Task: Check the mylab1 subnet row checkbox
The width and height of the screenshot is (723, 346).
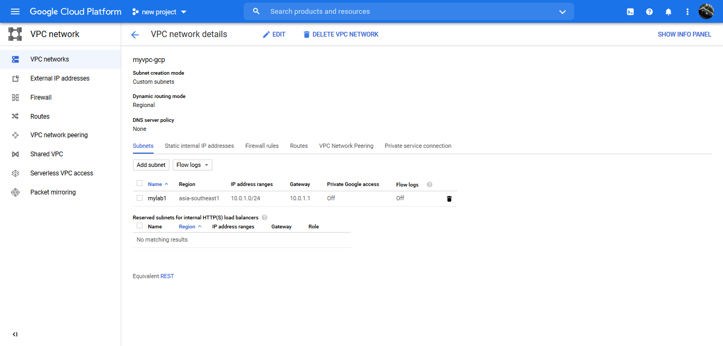Action: 139,198
